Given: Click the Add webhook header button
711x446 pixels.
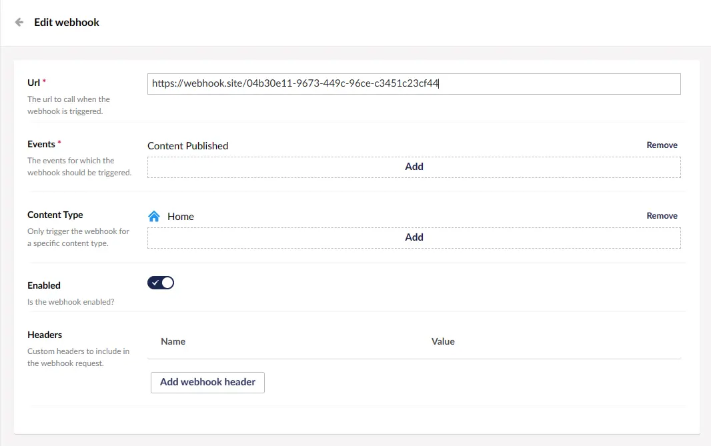Looking at the screenshot, I should [207, 383].
